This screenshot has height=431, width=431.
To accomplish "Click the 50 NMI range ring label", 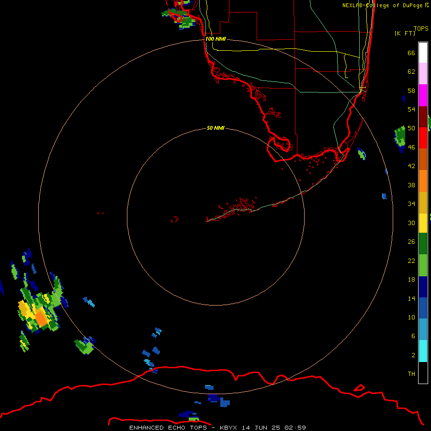I will pyautogui.click(x=215, y=128).
